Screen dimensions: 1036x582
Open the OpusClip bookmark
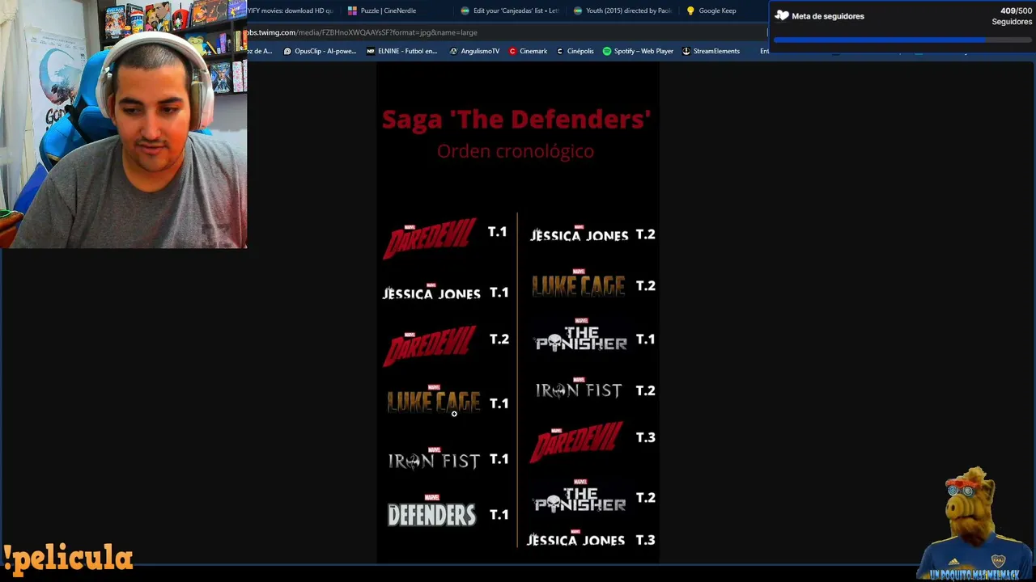pos(320,51)
